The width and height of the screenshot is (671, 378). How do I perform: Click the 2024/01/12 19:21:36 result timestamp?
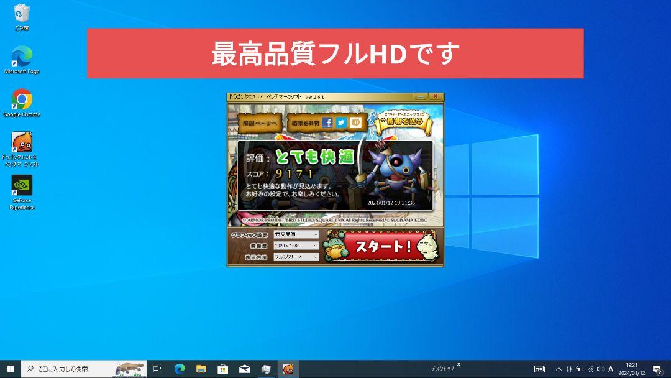coord(391,203)
